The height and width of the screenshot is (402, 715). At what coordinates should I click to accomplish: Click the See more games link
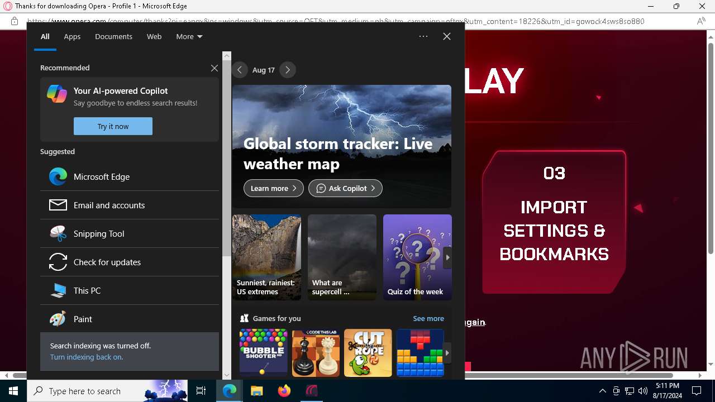point(428,318)
